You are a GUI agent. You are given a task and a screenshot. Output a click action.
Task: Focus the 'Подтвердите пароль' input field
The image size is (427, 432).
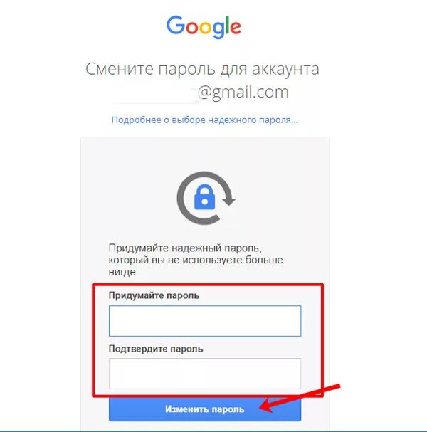[x=205, y=374]
